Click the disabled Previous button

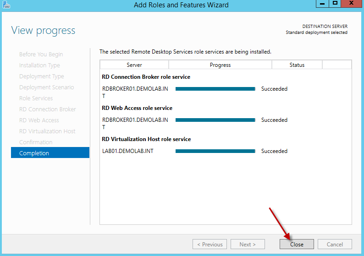(210, 244)
